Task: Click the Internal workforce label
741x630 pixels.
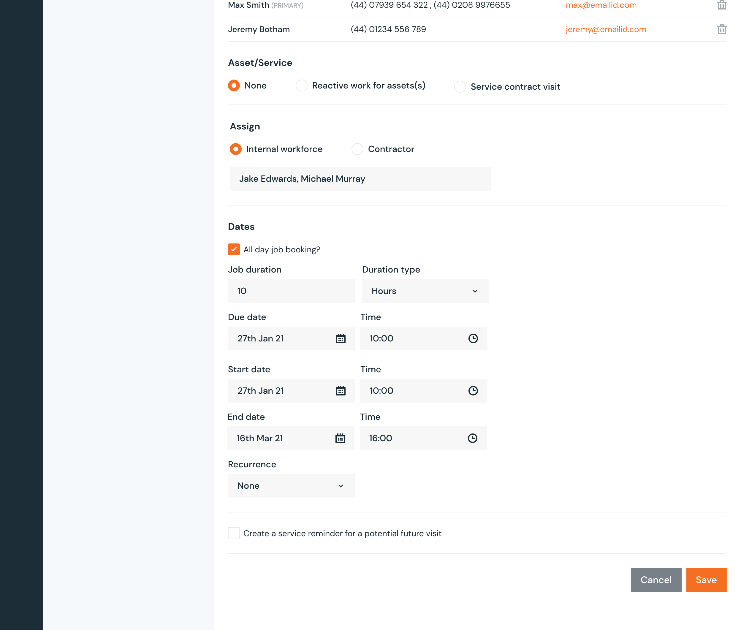Action: point(284,149)
